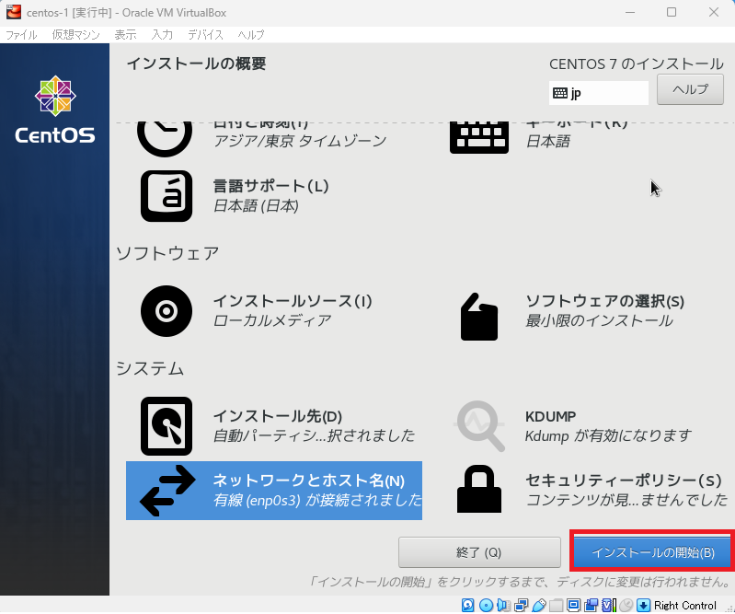Viewport: 735px width, 614px height.
Task: Select the jp keyboard layout indicator
Action: pos(599,93)
